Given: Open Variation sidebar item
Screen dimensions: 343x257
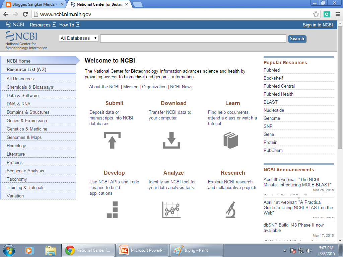Looking at the screenshot, I should click(x=39, y=196).
